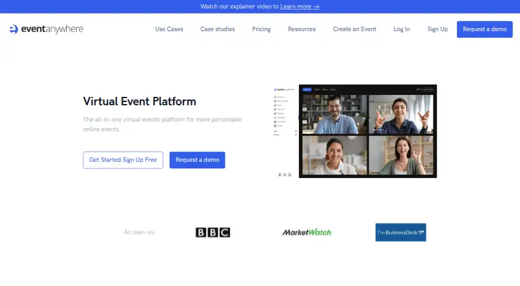
Task: Click the header Request a demo button
Action: 484,29
